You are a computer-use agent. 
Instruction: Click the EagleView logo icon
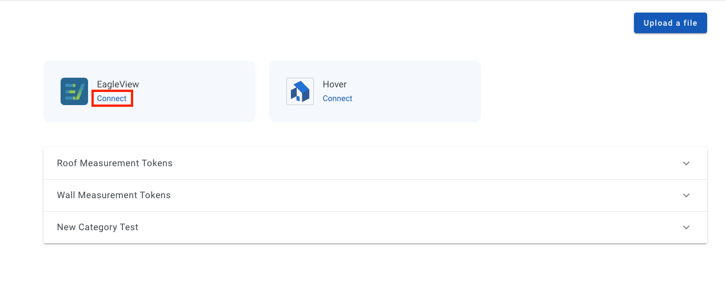point(74,91)
